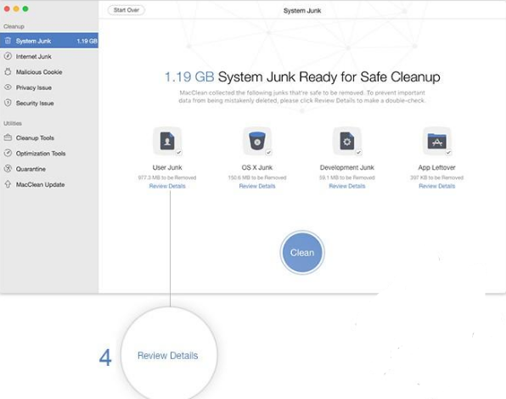Click the Development Junk gear file icon
The image size is (506, 399).
click(347, 141)
